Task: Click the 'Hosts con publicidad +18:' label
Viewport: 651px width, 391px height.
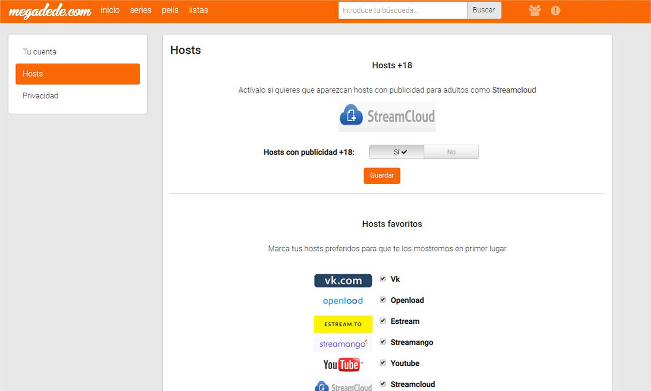Action: [x=309, y=152]
